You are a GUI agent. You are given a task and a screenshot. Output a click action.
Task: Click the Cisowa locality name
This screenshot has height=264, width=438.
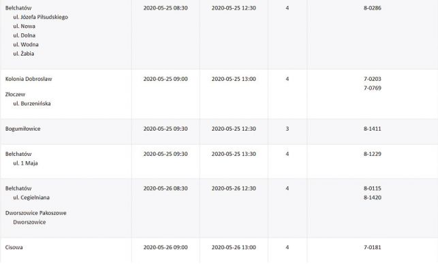[x=14, y=247]
